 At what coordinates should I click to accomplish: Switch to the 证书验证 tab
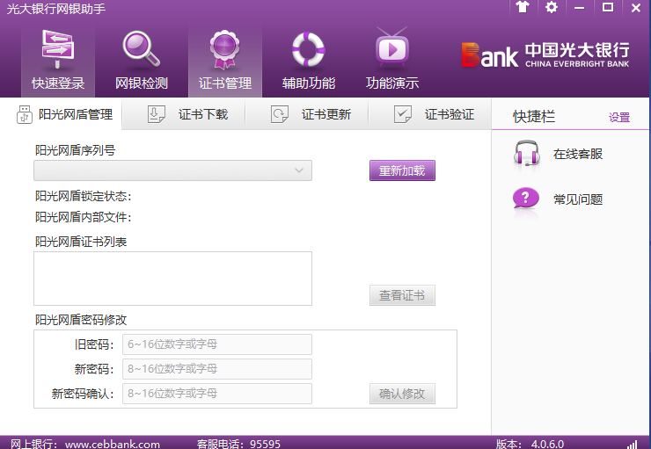tap(429, 114)
